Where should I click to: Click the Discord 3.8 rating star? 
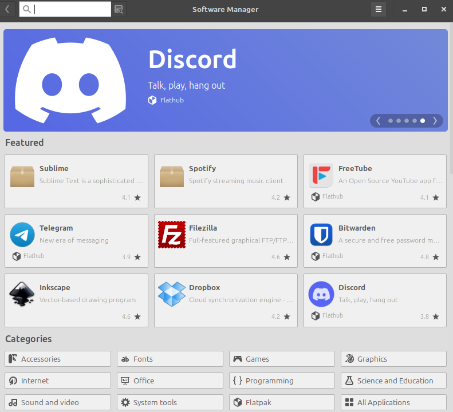click(x=436, y=316)
